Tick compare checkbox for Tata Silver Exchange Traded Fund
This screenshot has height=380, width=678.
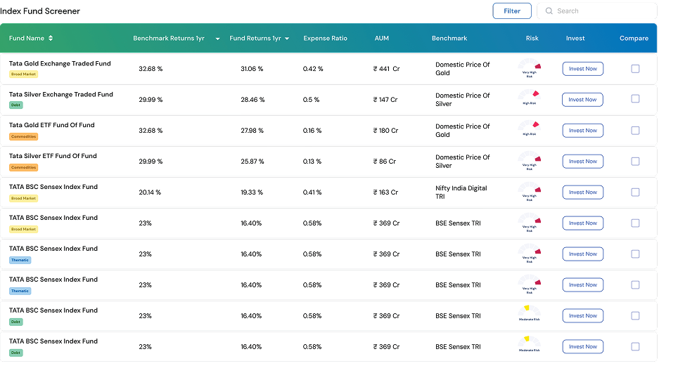point(635,99)
